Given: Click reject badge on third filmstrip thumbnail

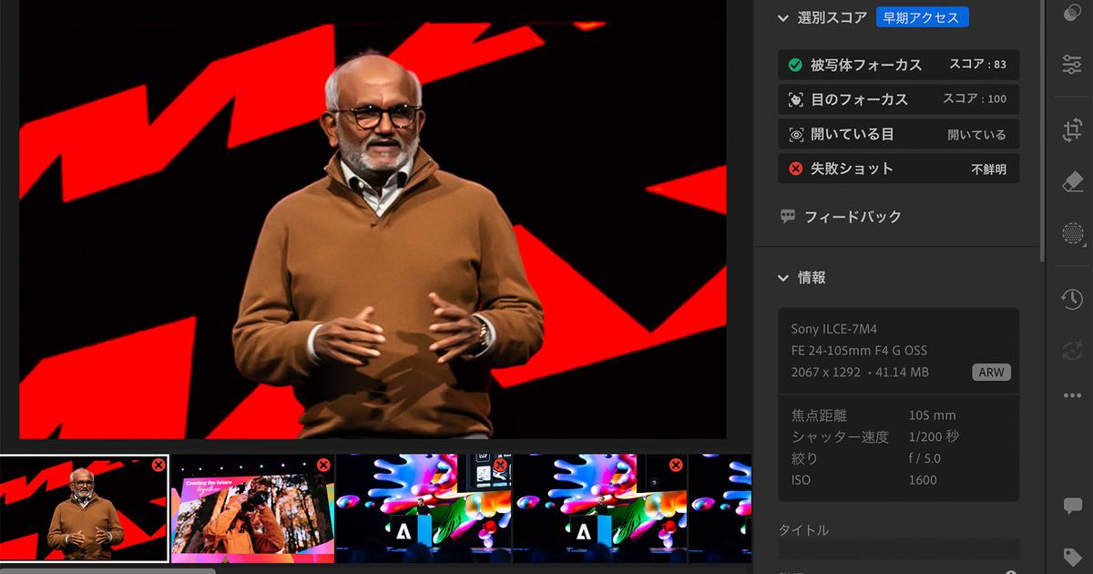Looking at the screenshot, I should 499,465.
